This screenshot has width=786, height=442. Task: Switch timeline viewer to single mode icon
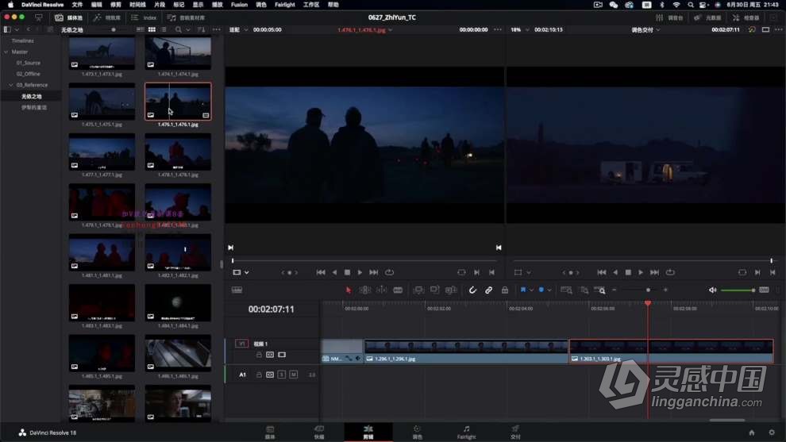tap(765, 29)
